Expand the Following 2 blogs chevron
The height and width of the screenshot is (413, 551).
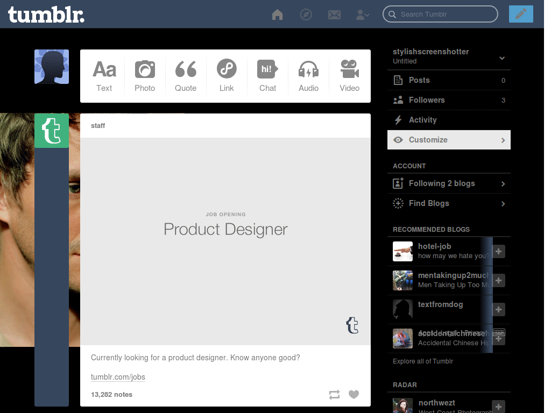(503, 184)
